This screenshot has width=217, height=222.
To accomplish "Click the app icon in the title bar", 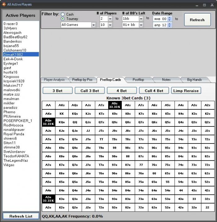I will tap(4, 4).
